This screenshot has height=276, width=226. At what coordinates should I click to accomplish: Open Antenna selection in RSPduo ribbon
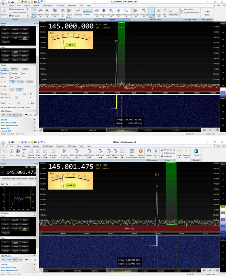[x=64, y=154]
